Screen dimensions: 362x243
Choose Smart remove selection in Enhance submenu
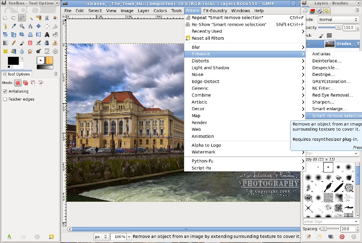(334, 116)
